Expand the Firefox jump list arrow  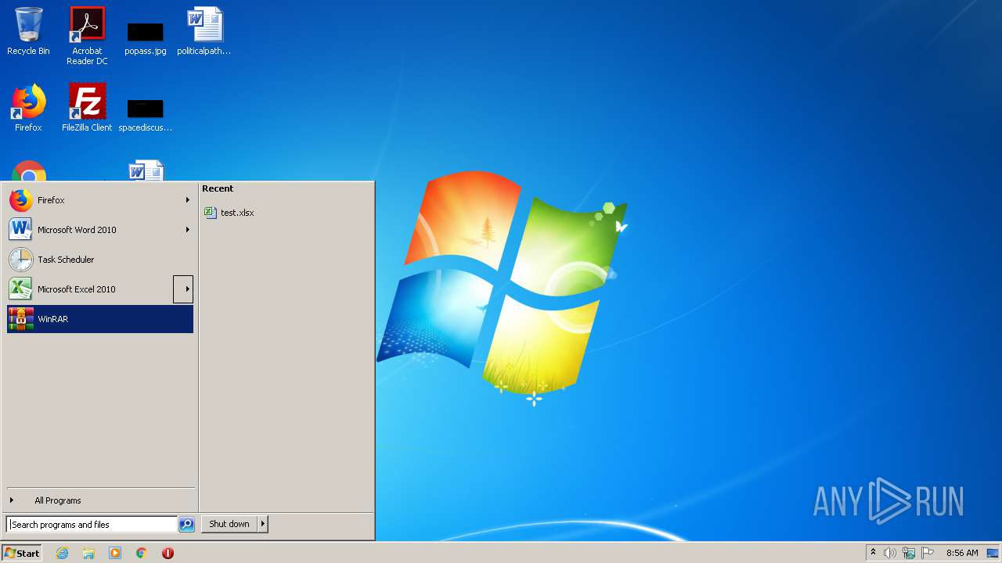[187, 200]
